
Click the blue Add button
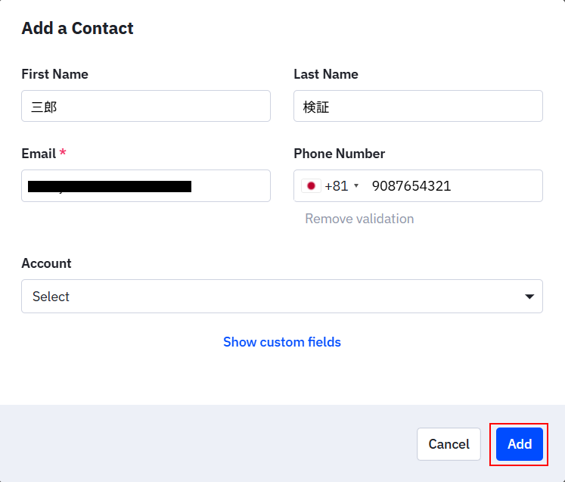(x=520, y=444)
